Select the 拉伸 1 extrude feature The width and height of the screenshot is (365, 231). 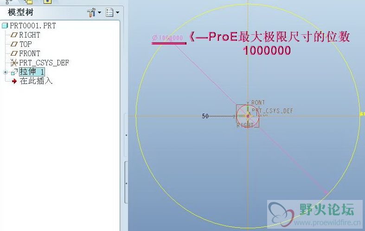[x=32, y=72]
